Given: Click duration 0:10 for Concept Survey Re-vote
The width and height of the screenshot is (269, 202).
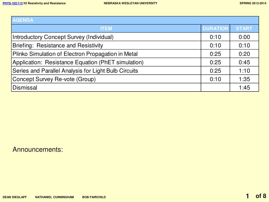Looking at the screenshot, I should pos(215,79).
